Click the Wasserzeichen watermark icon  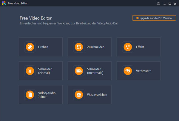[79, 95]
